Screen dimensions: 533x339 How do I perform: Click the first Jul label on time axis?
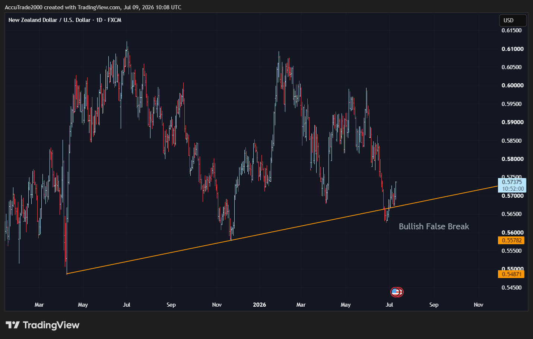[127, 305]
